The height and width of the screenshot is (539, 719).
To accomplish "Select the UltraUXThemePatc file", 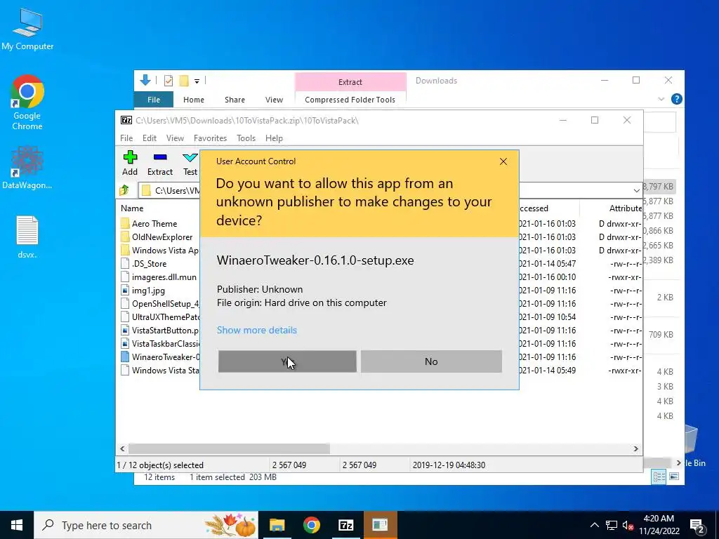I will point(165,317).
